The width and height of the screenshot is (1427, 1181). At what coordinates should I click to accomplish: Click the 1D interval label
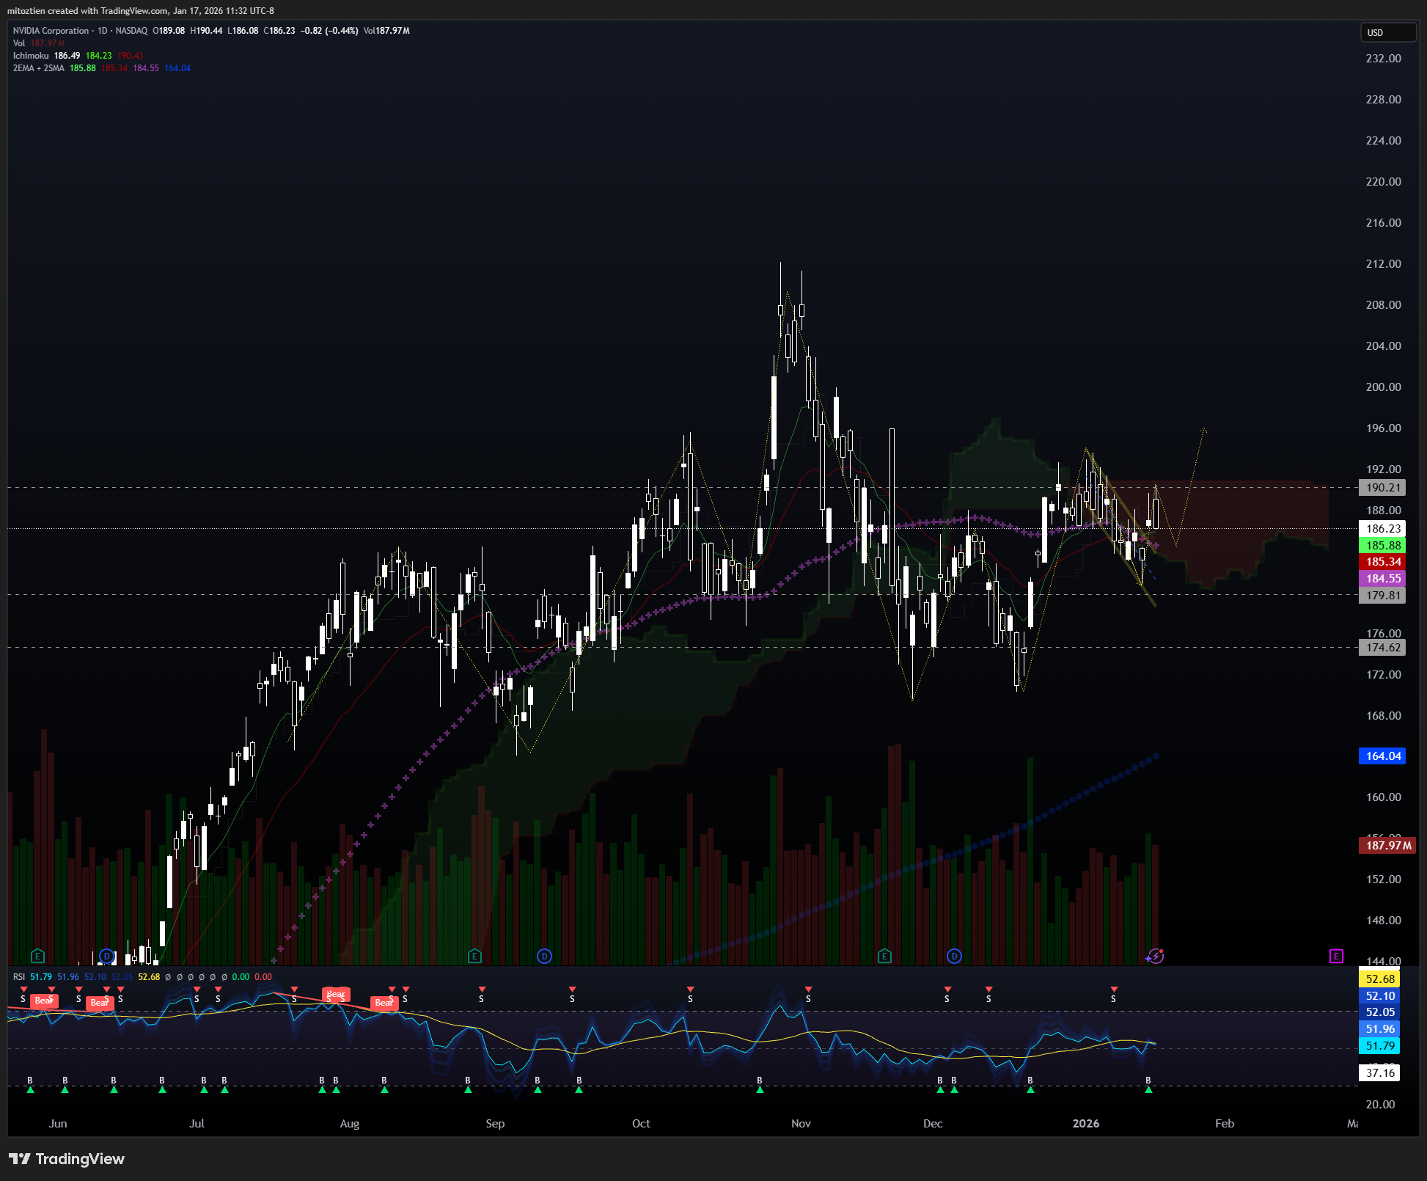pyautogui.click(x=103, y=31)
